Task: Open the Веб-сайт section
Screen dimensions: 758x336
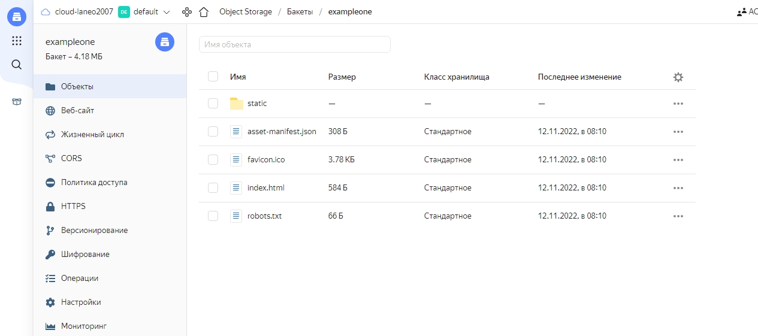Action: [77, 111]
